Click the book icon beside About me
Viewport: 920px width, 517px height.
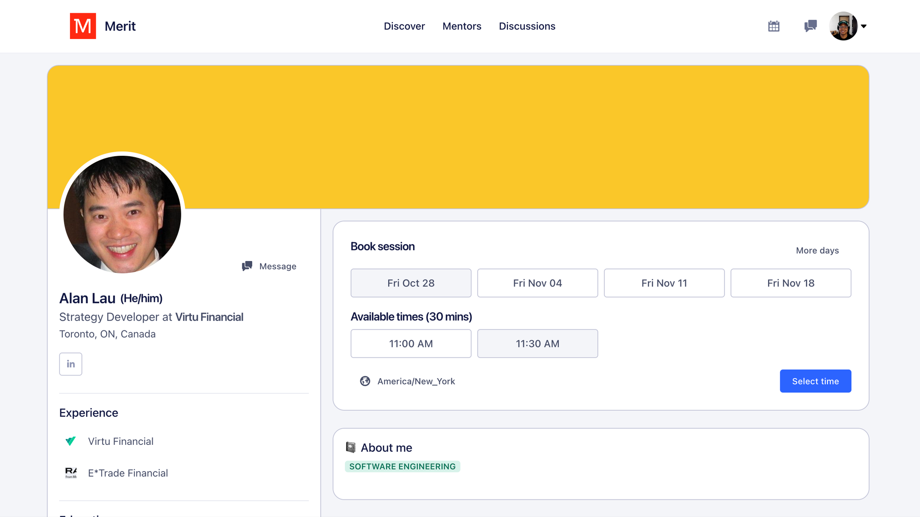click(x=351, y=447)
